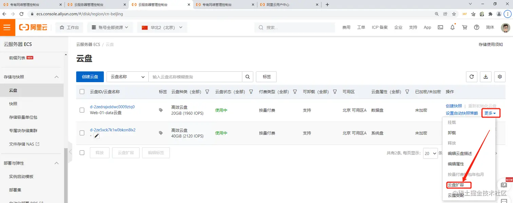Toggle the select-all checkbox in the header
The height and width of the screenshot is (203, 513).
[x=82, y=92]
